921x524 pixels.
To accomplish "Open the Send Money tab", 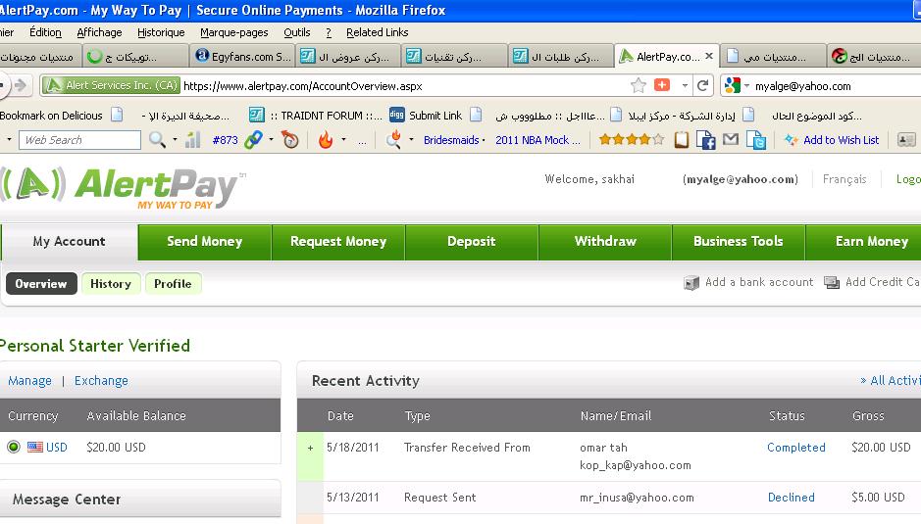I will coord(204,241).
